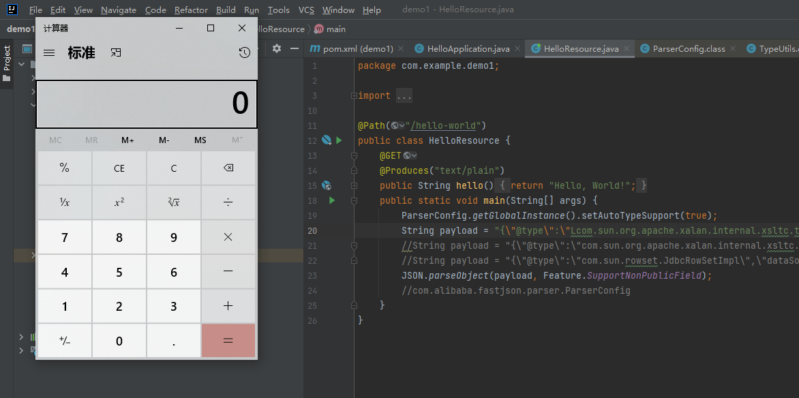
Task: Click the main method breadcrumb
Action: pos(330,29)
